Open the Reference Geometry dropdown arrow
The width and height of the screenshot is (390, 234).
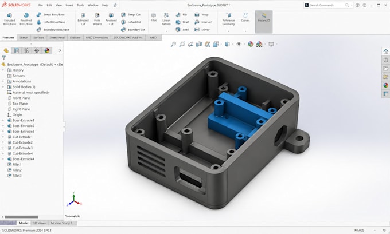[228, 31]
